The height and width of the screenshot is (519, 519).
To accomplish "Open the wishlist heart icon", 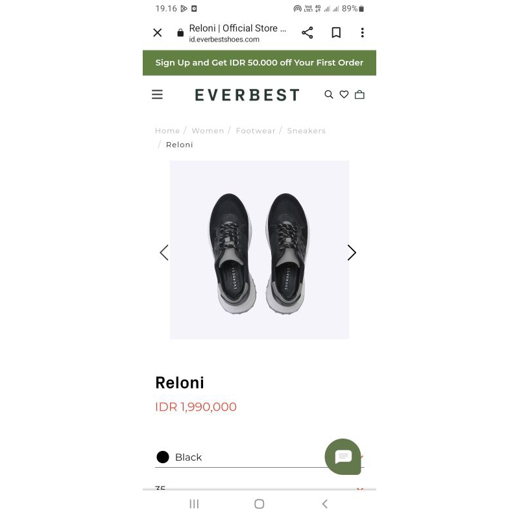I will pos(344,94).
